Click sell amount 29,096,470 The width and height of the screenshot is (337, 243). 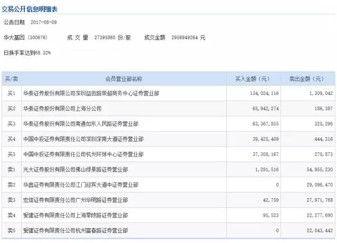[x=320, y=185]
